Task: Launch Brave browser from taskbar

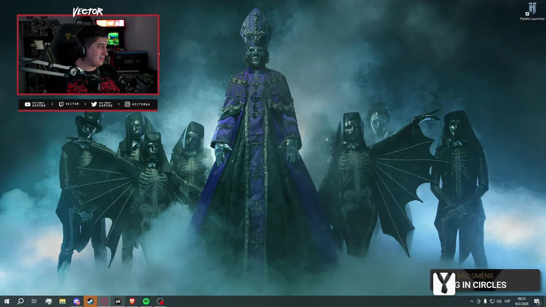Action: coord(132,301)
